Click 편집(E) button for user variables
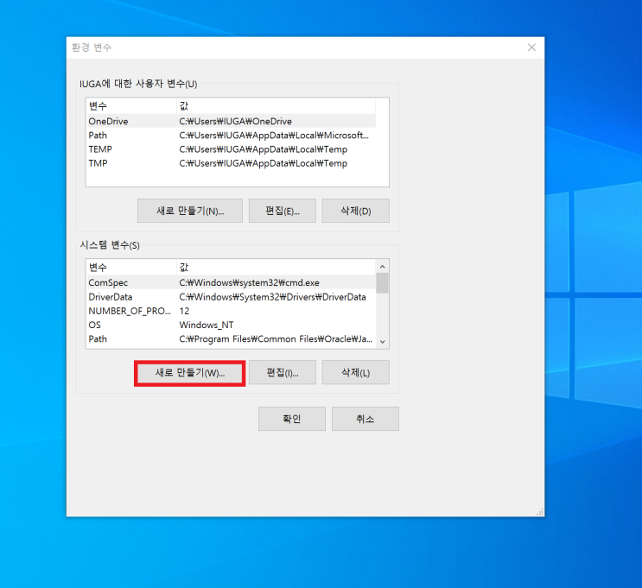642x588 pixels. point(283,212)
